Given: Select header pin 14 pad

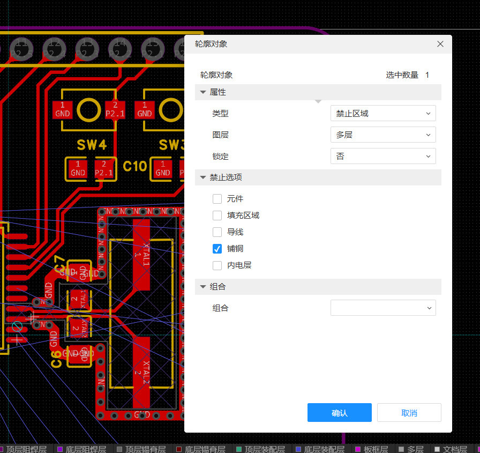Looking at the screenshot, I should pyautogui.click(x=120, y=49).
